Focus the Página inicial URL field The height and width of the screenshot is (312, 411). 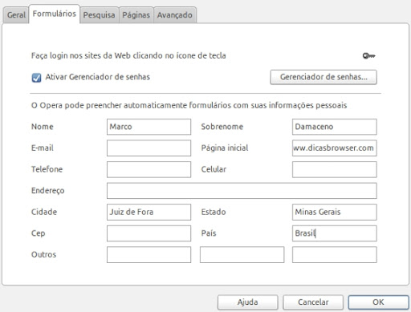click(335, 148)
